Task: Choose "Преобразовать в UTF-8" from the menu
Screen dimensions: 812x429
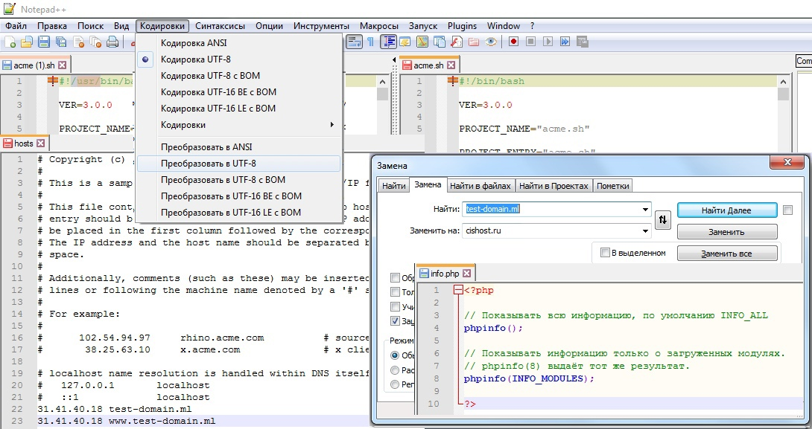Action: [x=209, y=164]
